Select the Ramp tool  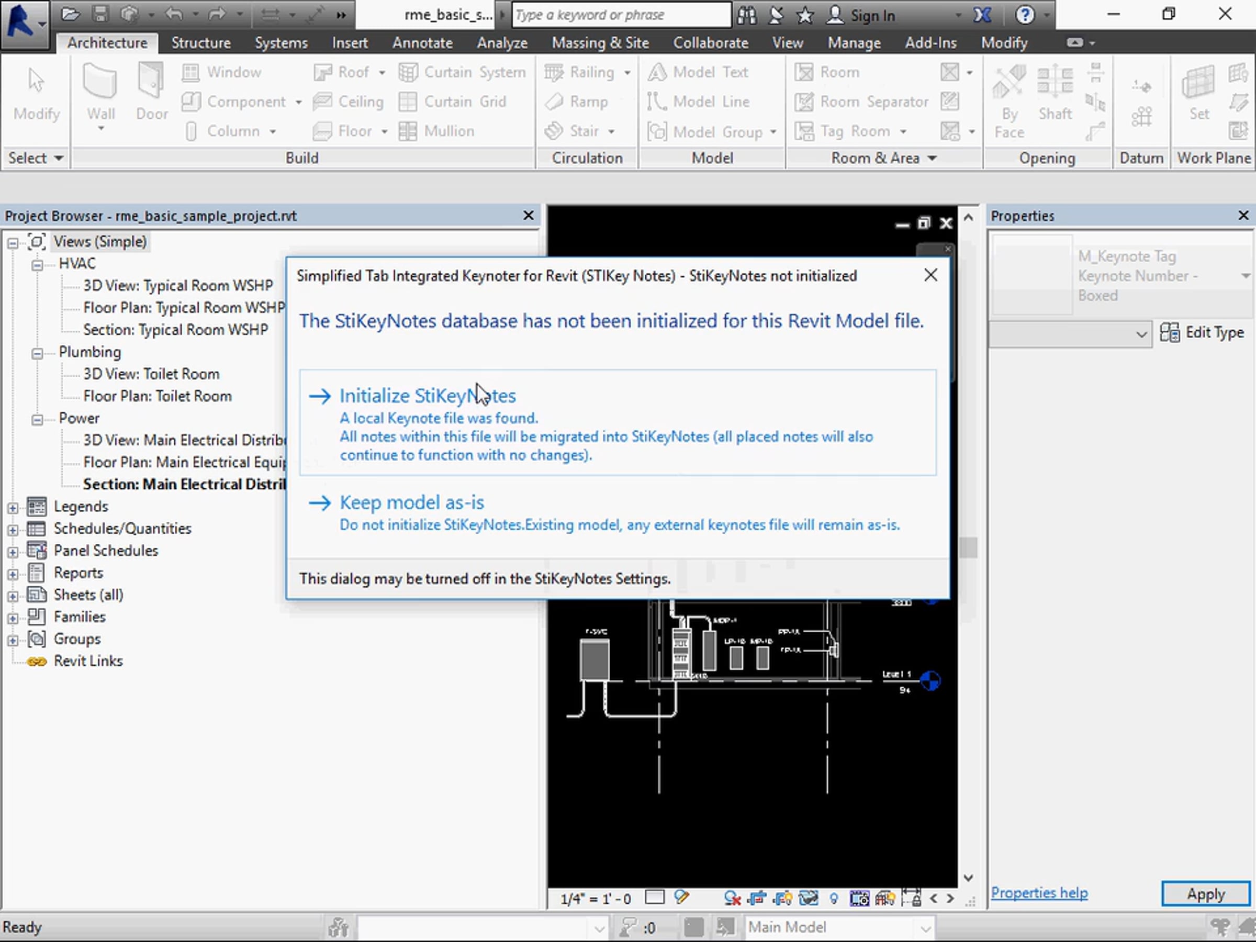pyautogui.click(x=576, y=102)
